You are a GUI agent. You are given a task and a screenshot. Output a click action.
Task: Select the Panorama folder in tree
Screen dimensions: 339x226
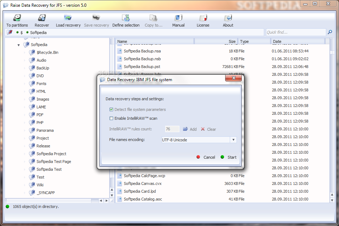pos(45,130)
